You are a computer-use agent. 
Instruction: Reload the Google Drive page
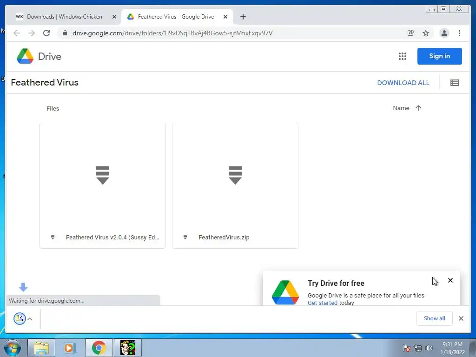[46, 33]
